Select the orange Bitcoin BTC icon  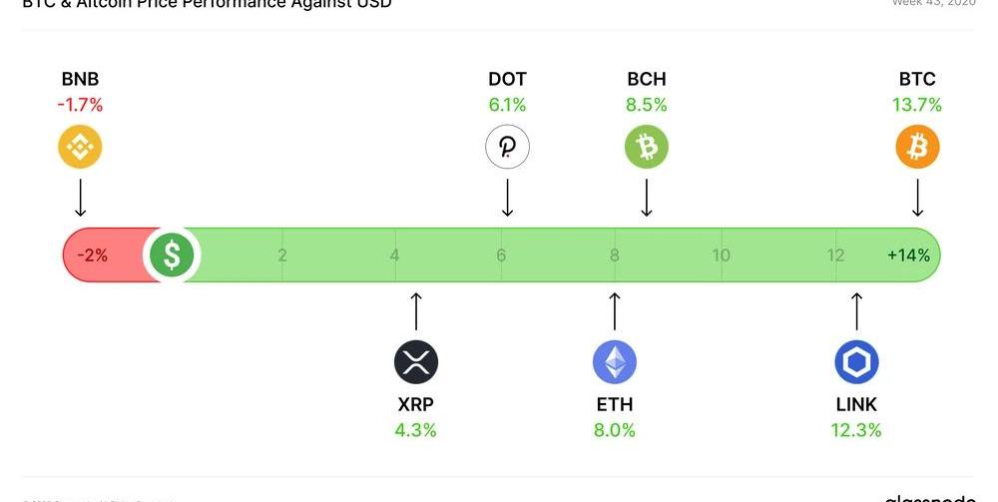917,148
